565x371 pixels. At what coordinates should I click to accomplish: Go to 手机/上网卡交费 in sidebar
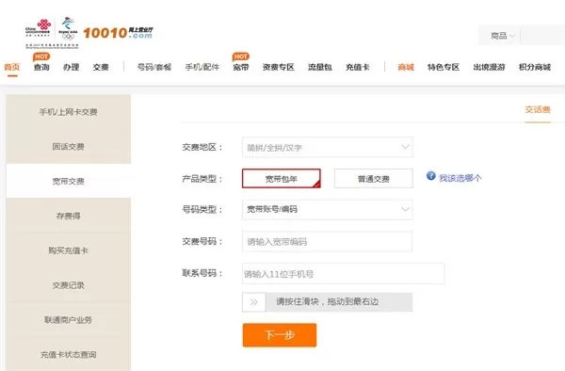tap(69, 112)
